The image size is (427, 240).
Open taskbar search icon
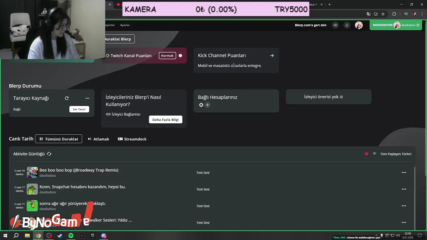click(x=16, y=236)
